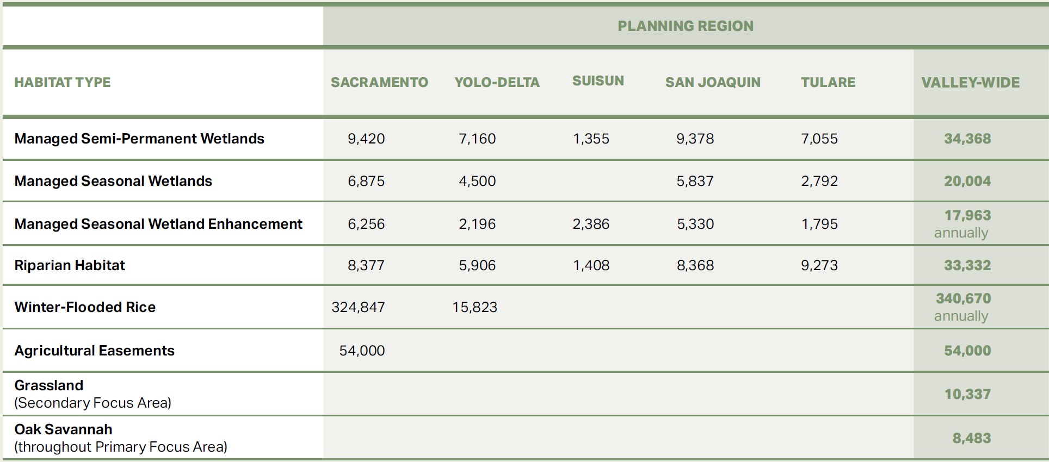Select the SUISUN column header
The width and height of the screenshot is (1049, 462).
(598, 80)
